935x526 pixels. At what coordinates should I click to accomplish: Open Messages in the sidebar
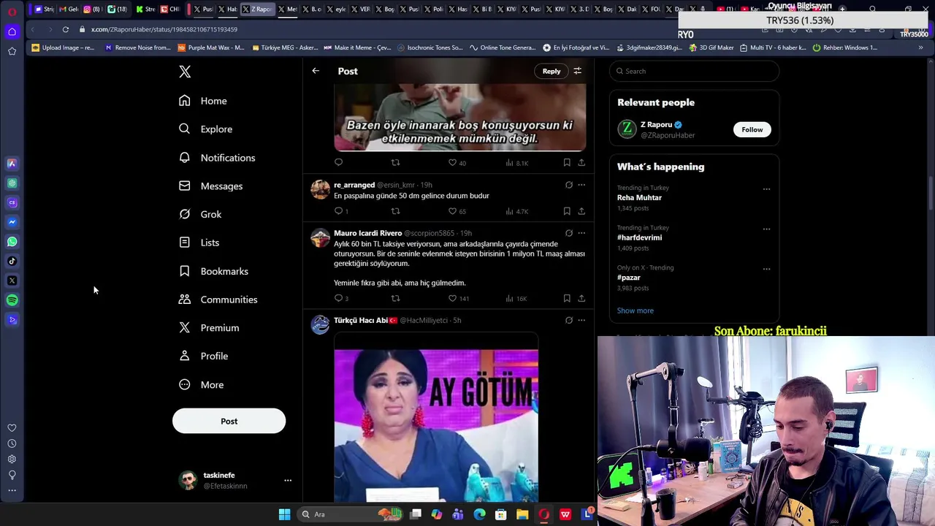(211, 186)
